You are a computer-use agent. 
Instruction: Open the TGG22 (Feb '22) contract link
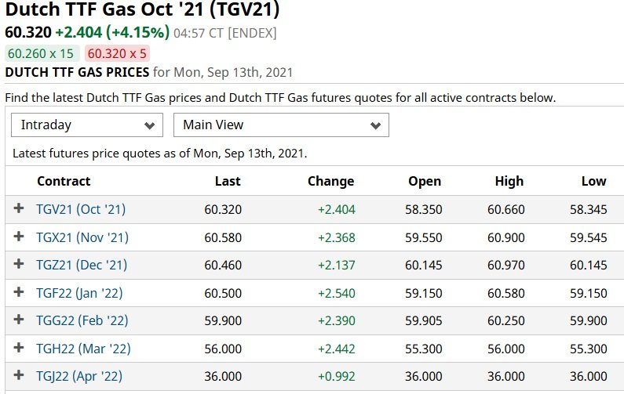[x=82, y=320]
